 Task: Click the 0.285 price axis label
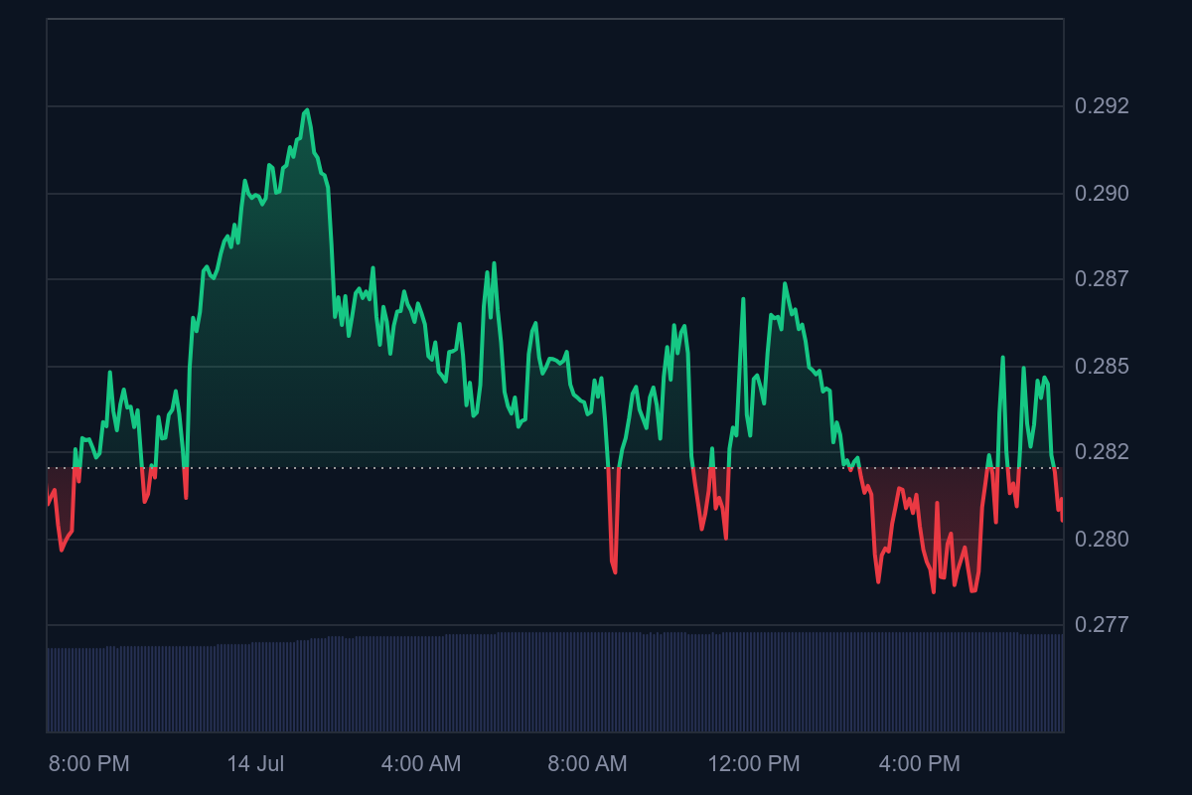tap(1102, 367)
